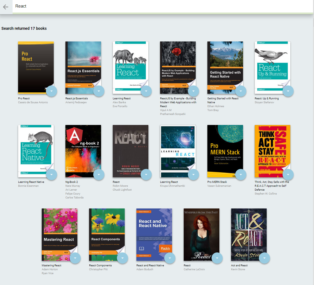Click author name 'Vasan Subramanian'

(219, 186)
